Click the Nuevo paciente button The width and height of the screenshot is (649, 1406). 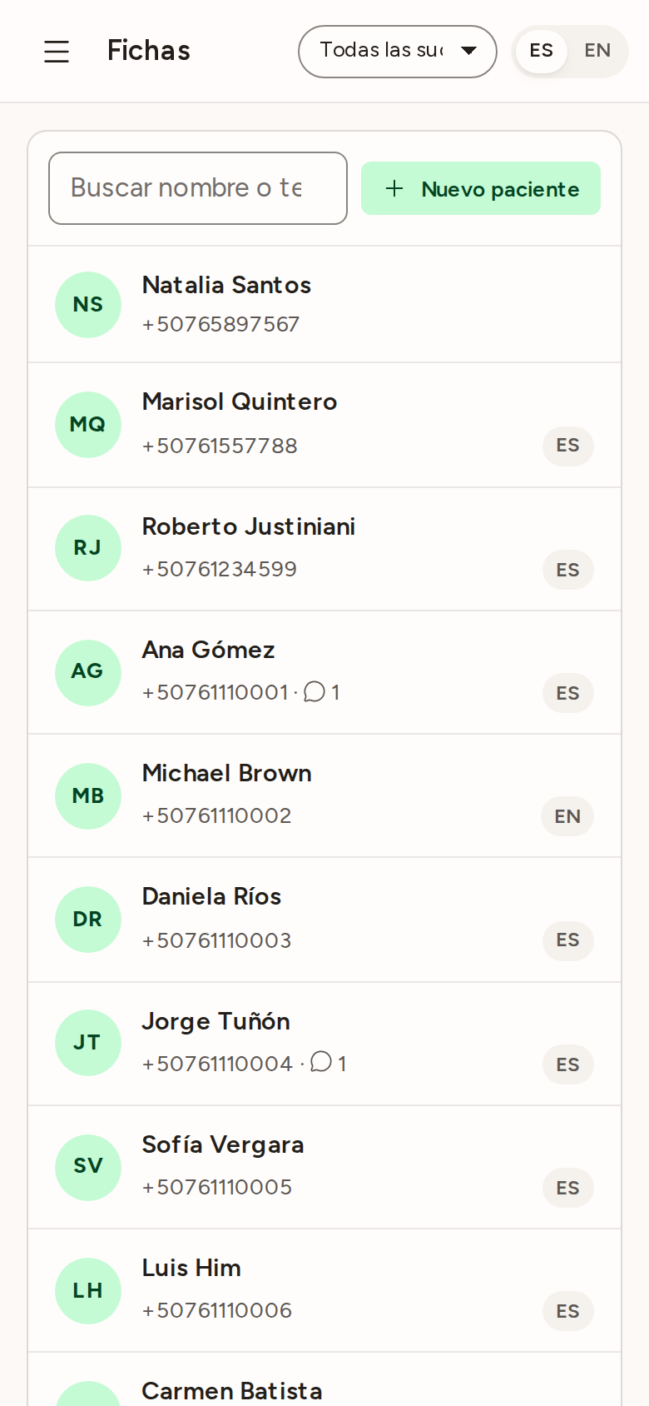pyautogui.click(x=481, y=188)
